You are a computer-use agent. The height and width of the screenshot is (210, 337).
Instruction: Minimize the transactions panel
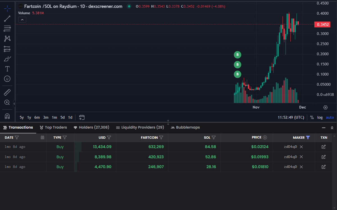coord(324,128)
